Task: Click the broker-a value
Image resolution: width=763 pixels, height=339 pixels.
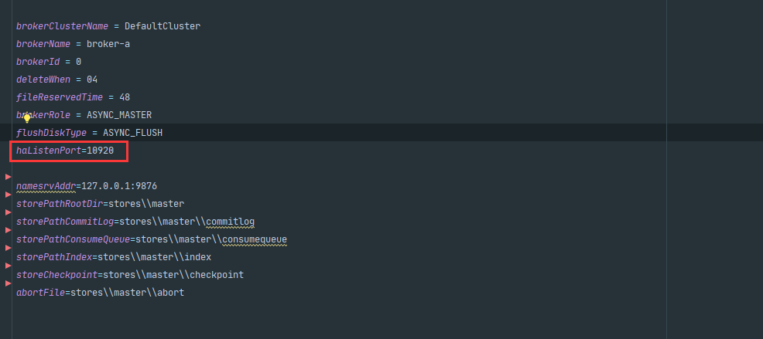Action: coord(108,44)
